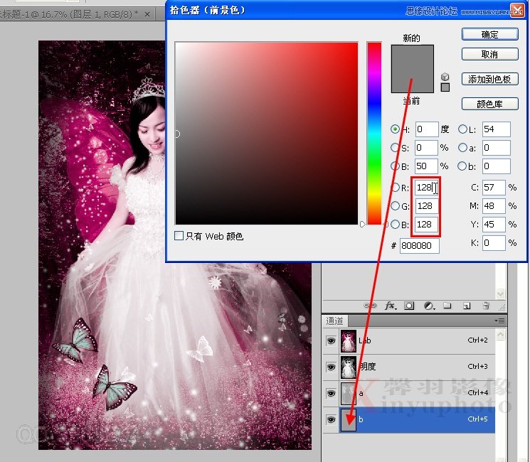Select the H hue radio button
Image resolution: width=530 pixels, height=462 pixels.
click(395, 129)
